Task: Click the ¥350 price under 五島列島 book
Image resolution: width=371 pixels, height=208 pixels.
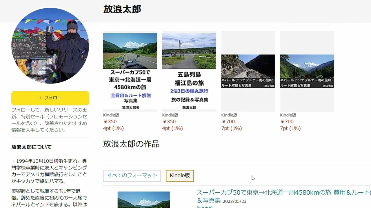Action: click(169, 122)
